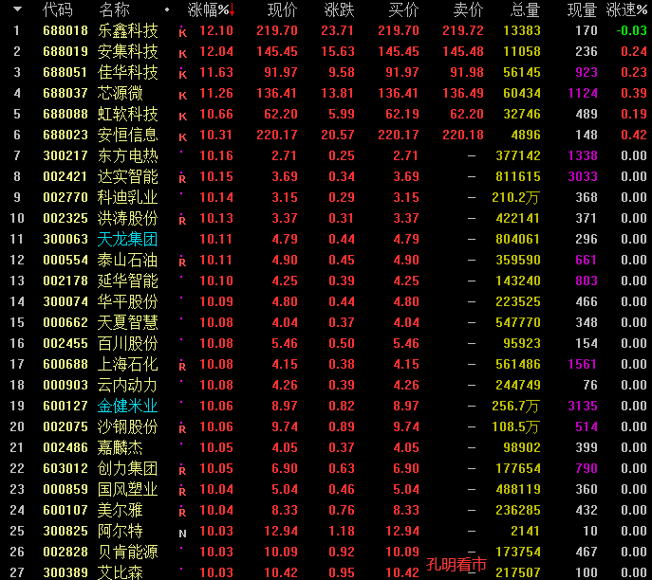Select stock 延华智能

coord(128,281)
